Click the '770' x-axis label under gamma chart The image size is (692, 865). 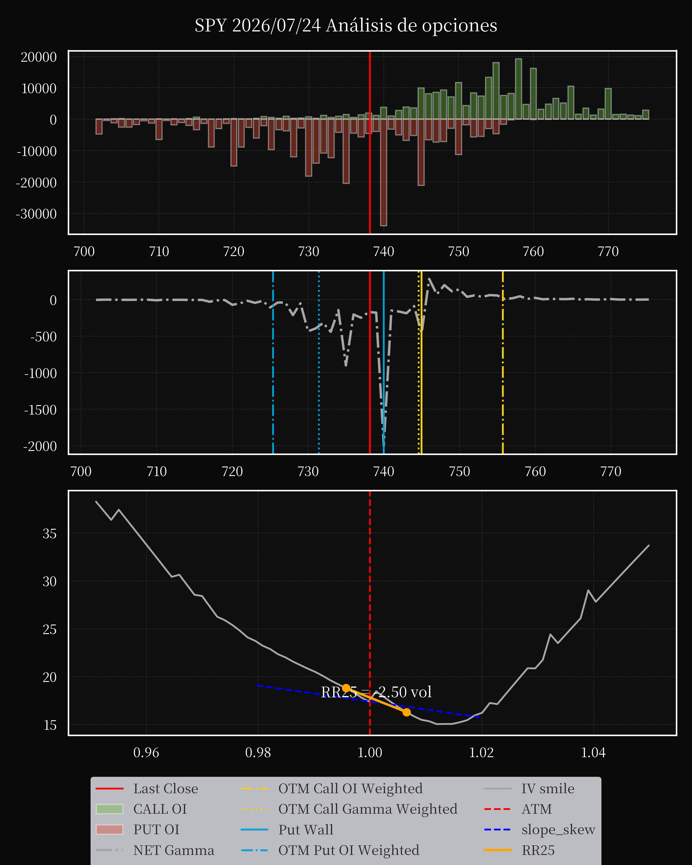pos(611,471)
